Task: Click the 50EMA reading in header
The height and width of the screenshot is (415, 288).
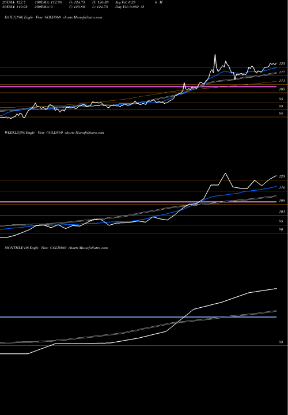Action: click(14, 7)
